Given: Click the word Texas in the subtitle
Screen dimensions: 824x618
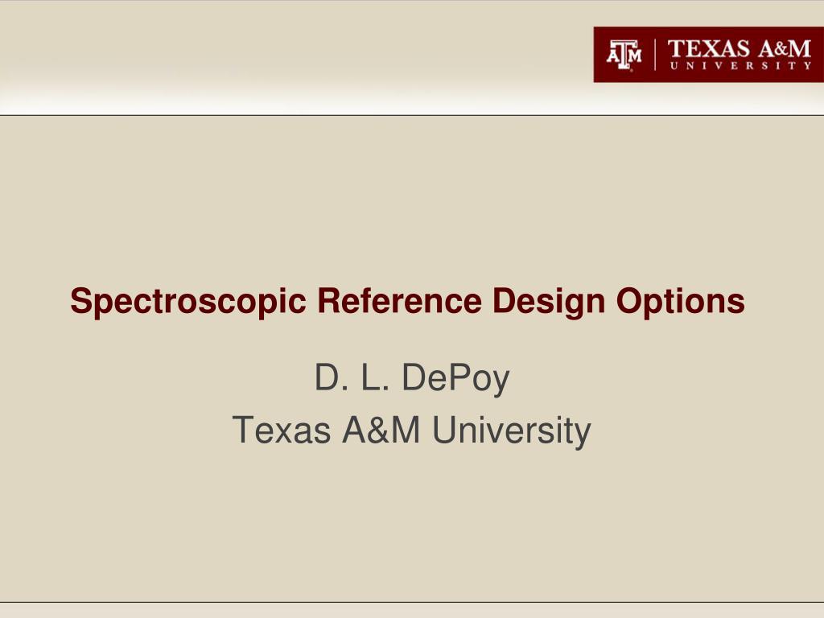Looking at the screenshot, I should coord(281,430).
